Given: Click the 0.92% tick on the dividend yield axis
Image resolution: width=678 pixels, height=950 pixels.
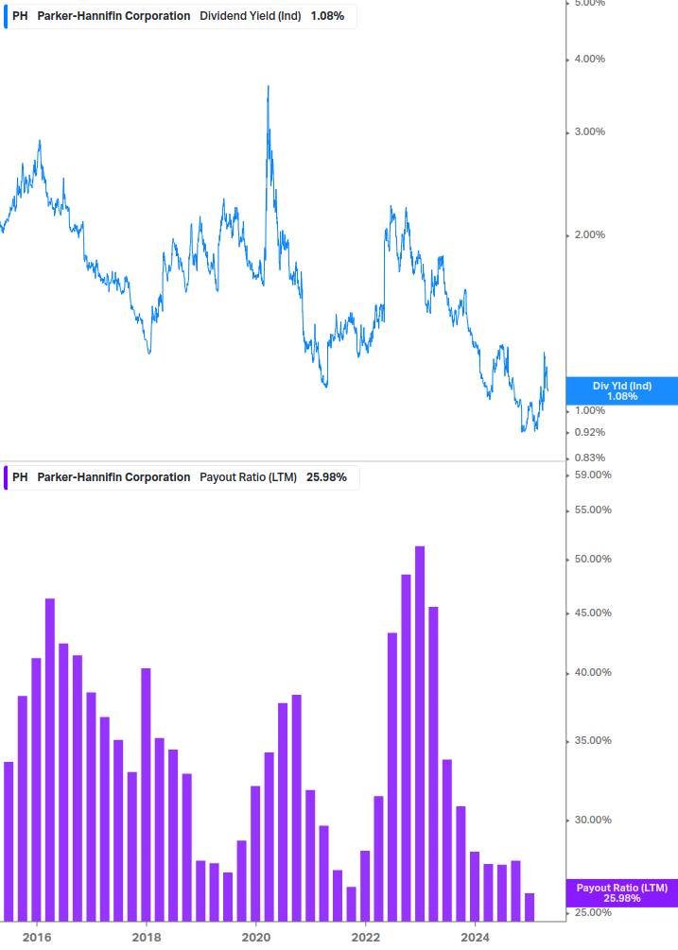Looking at the screenshot, I should (589, 432).
